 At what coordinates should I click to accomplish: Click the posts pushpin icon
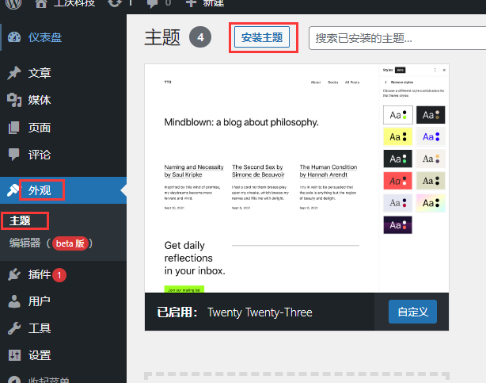[x=14, y=73]
